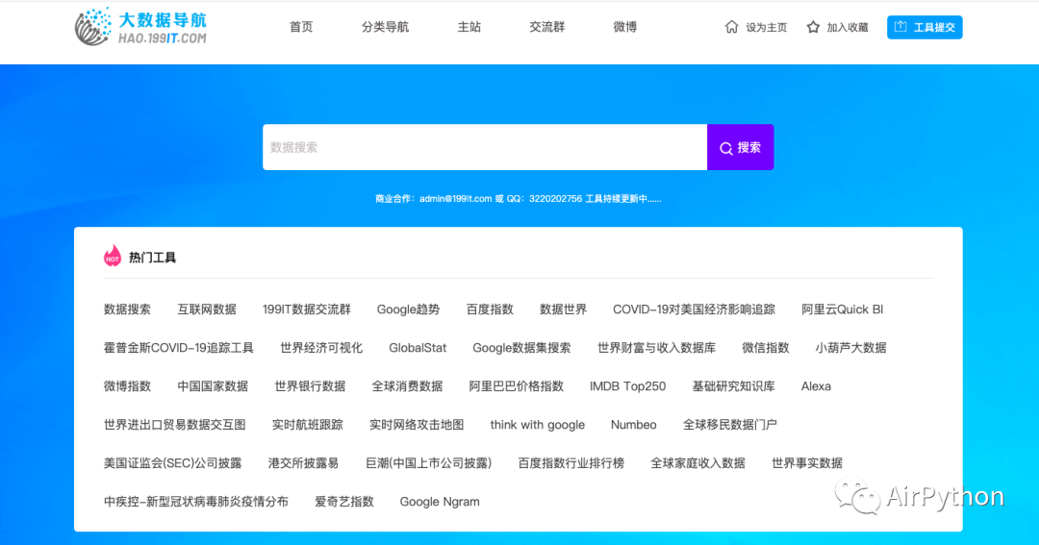This screenshot has width=1039, height=545.
Task: Open the GlobalStat link
Action: (x=418, y=348)
